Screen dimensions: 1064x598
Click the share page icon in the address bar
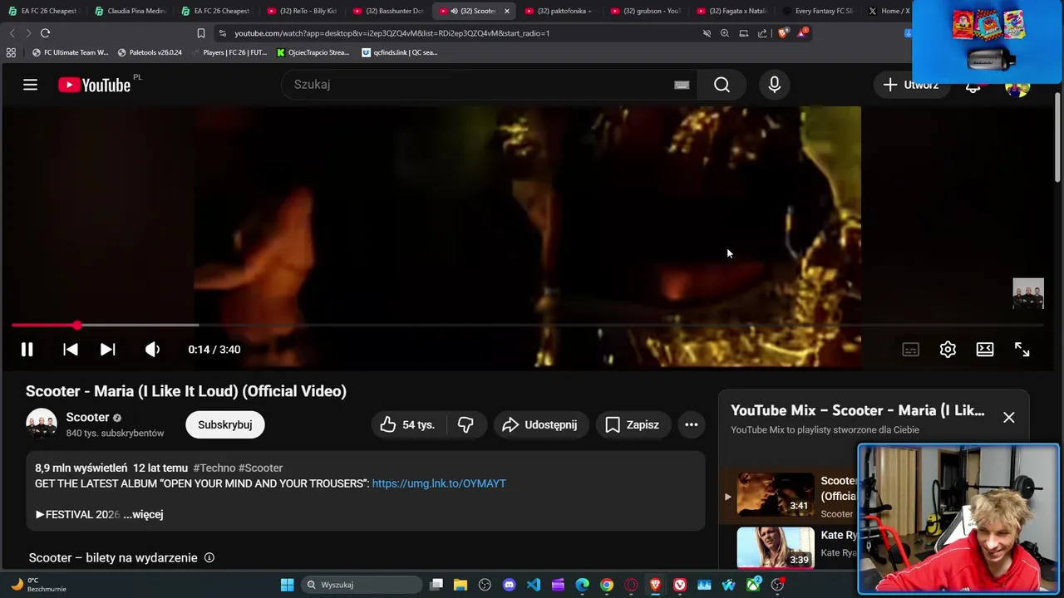click(x=762, y=33)
